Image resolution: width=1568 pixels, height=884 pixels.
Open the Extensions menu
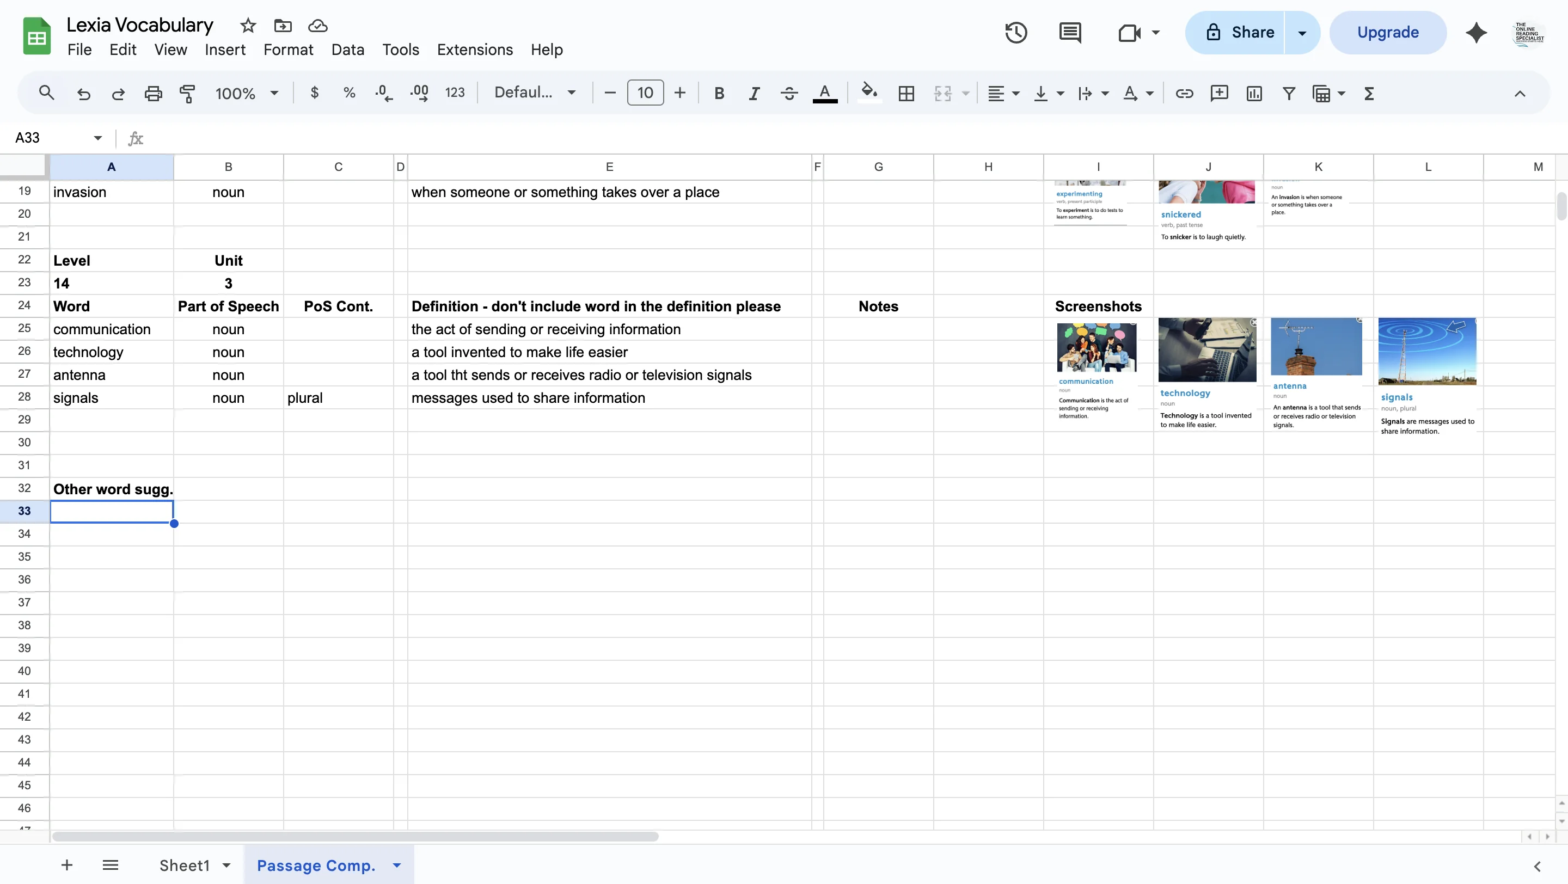tap(474, 50)
